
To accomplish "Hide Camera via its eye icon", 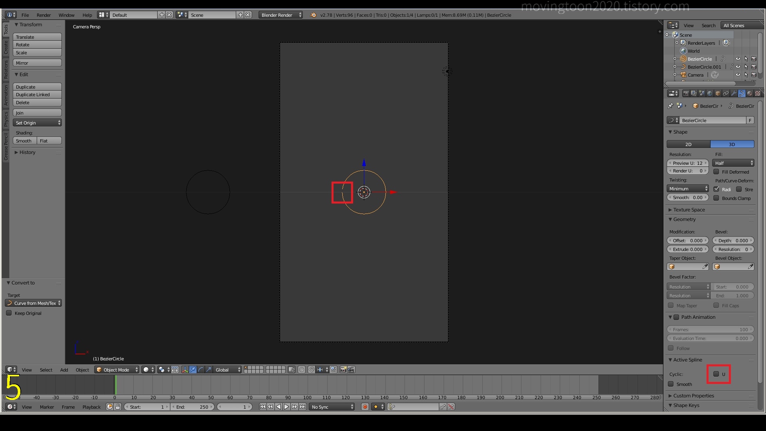I will click(x=738, y=75).
